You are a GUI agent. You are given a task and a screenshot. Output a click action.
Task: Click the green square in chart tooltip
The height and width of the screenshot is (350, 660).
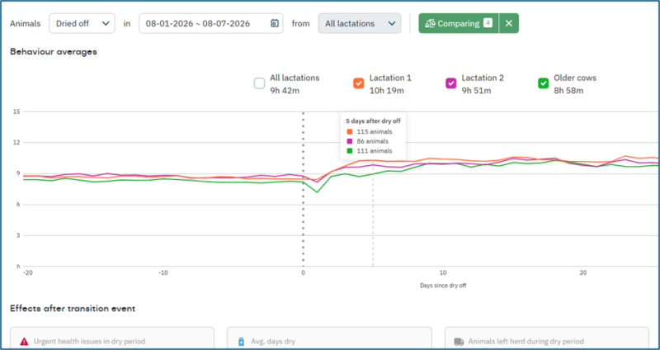[x=349, y=151]
